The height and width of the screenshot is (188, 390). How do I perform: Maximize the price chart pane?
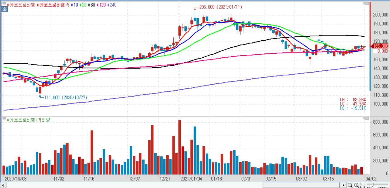(364, 4)
